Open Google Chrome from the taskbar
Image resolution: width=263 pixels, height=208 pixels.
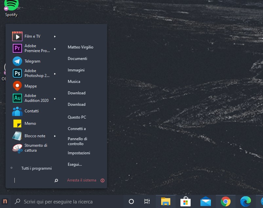click(x=225, y=201)
